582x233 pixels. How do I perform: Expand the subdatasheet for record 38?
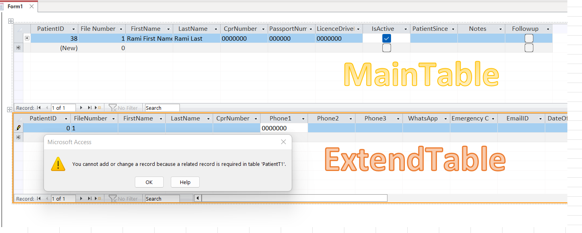point(26,38)
